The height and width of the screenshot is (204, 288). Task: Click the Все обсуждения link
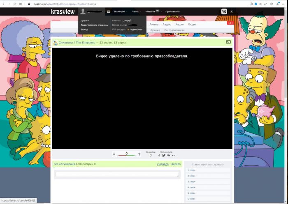(64, 164)
